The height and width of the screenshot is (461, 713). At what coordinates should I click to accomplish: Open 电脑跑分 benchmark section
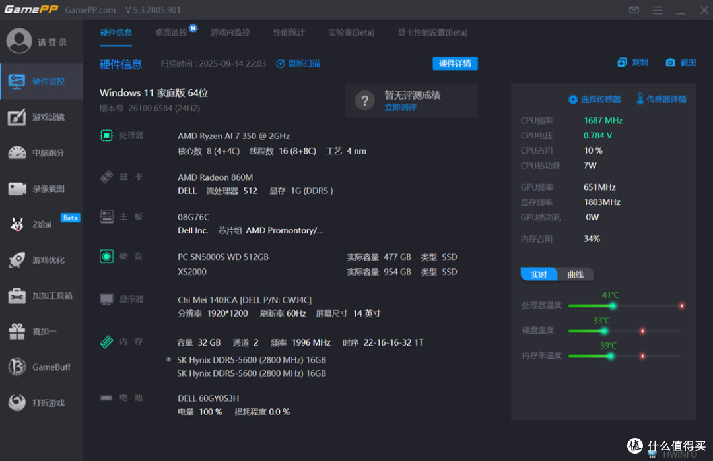click(x=42, y=153)
